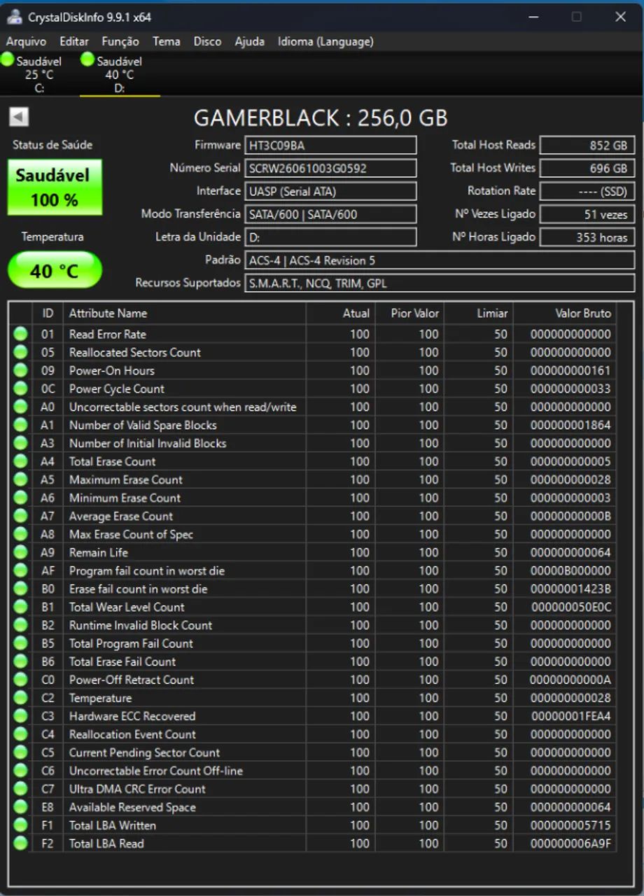Select Program fail count in worst die row
The image size is (644, 896).
tap(314, 570)
